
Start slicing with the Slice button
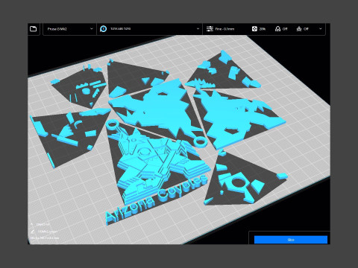pyautogui.click(x=291, y=240)
